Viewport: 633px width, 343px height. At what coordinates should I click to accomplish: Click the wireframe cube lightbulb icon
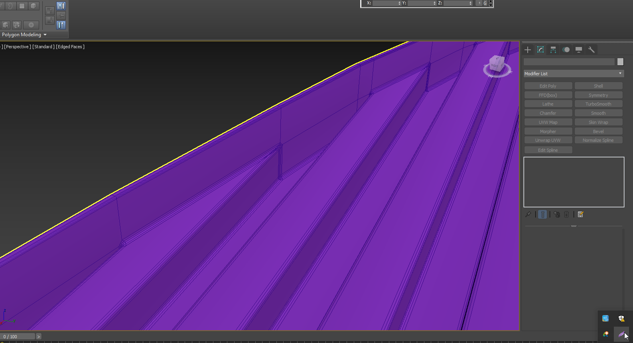16,25
